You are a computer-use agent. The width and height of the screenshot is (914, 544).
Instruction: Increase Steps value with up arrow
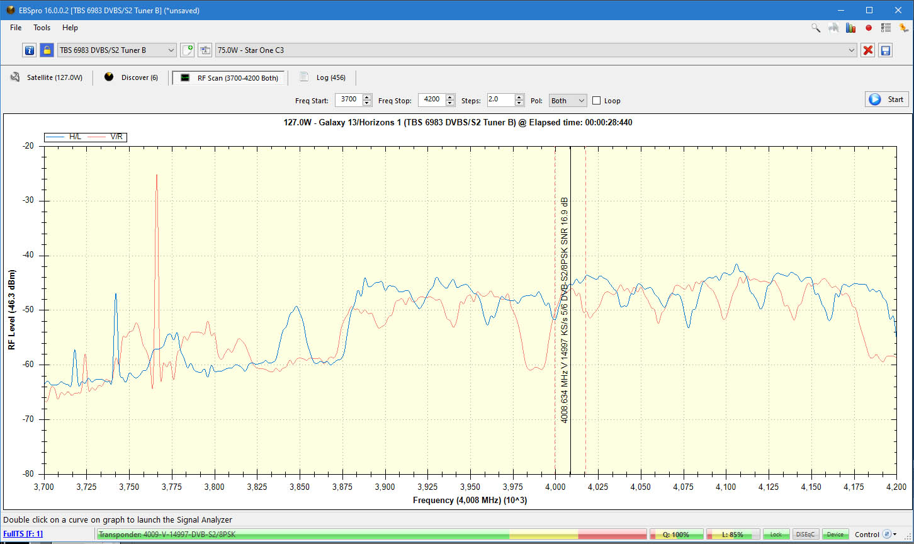click(519, 97)
